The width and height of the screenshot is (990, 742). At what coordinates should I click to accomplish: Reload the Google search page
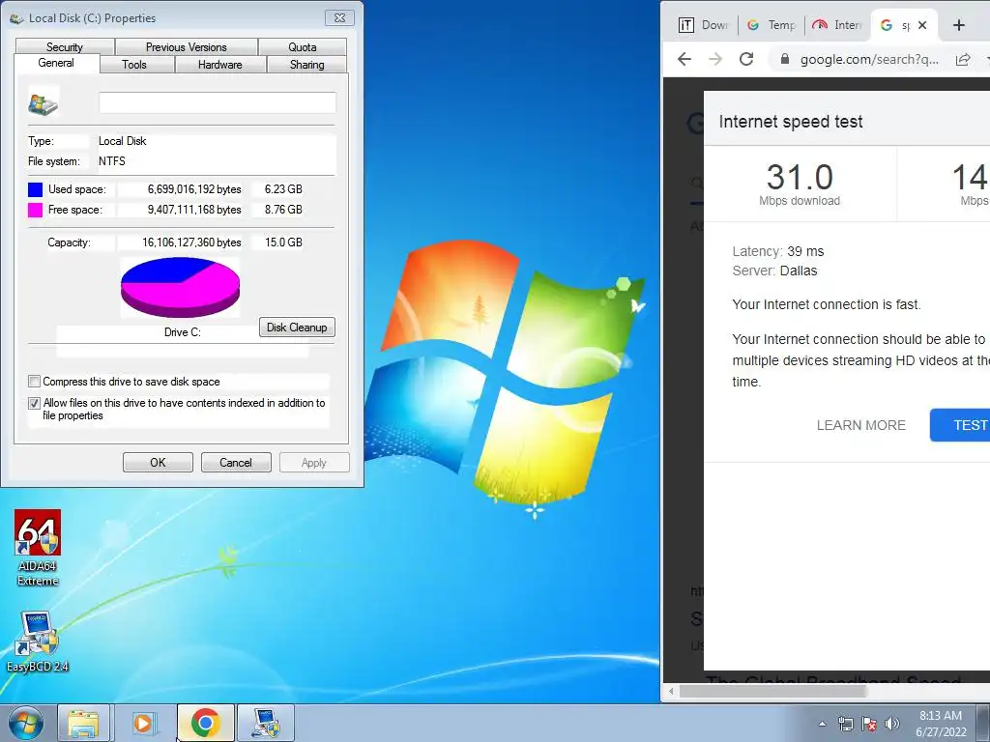pyautogui.click(x=746, y=59)
